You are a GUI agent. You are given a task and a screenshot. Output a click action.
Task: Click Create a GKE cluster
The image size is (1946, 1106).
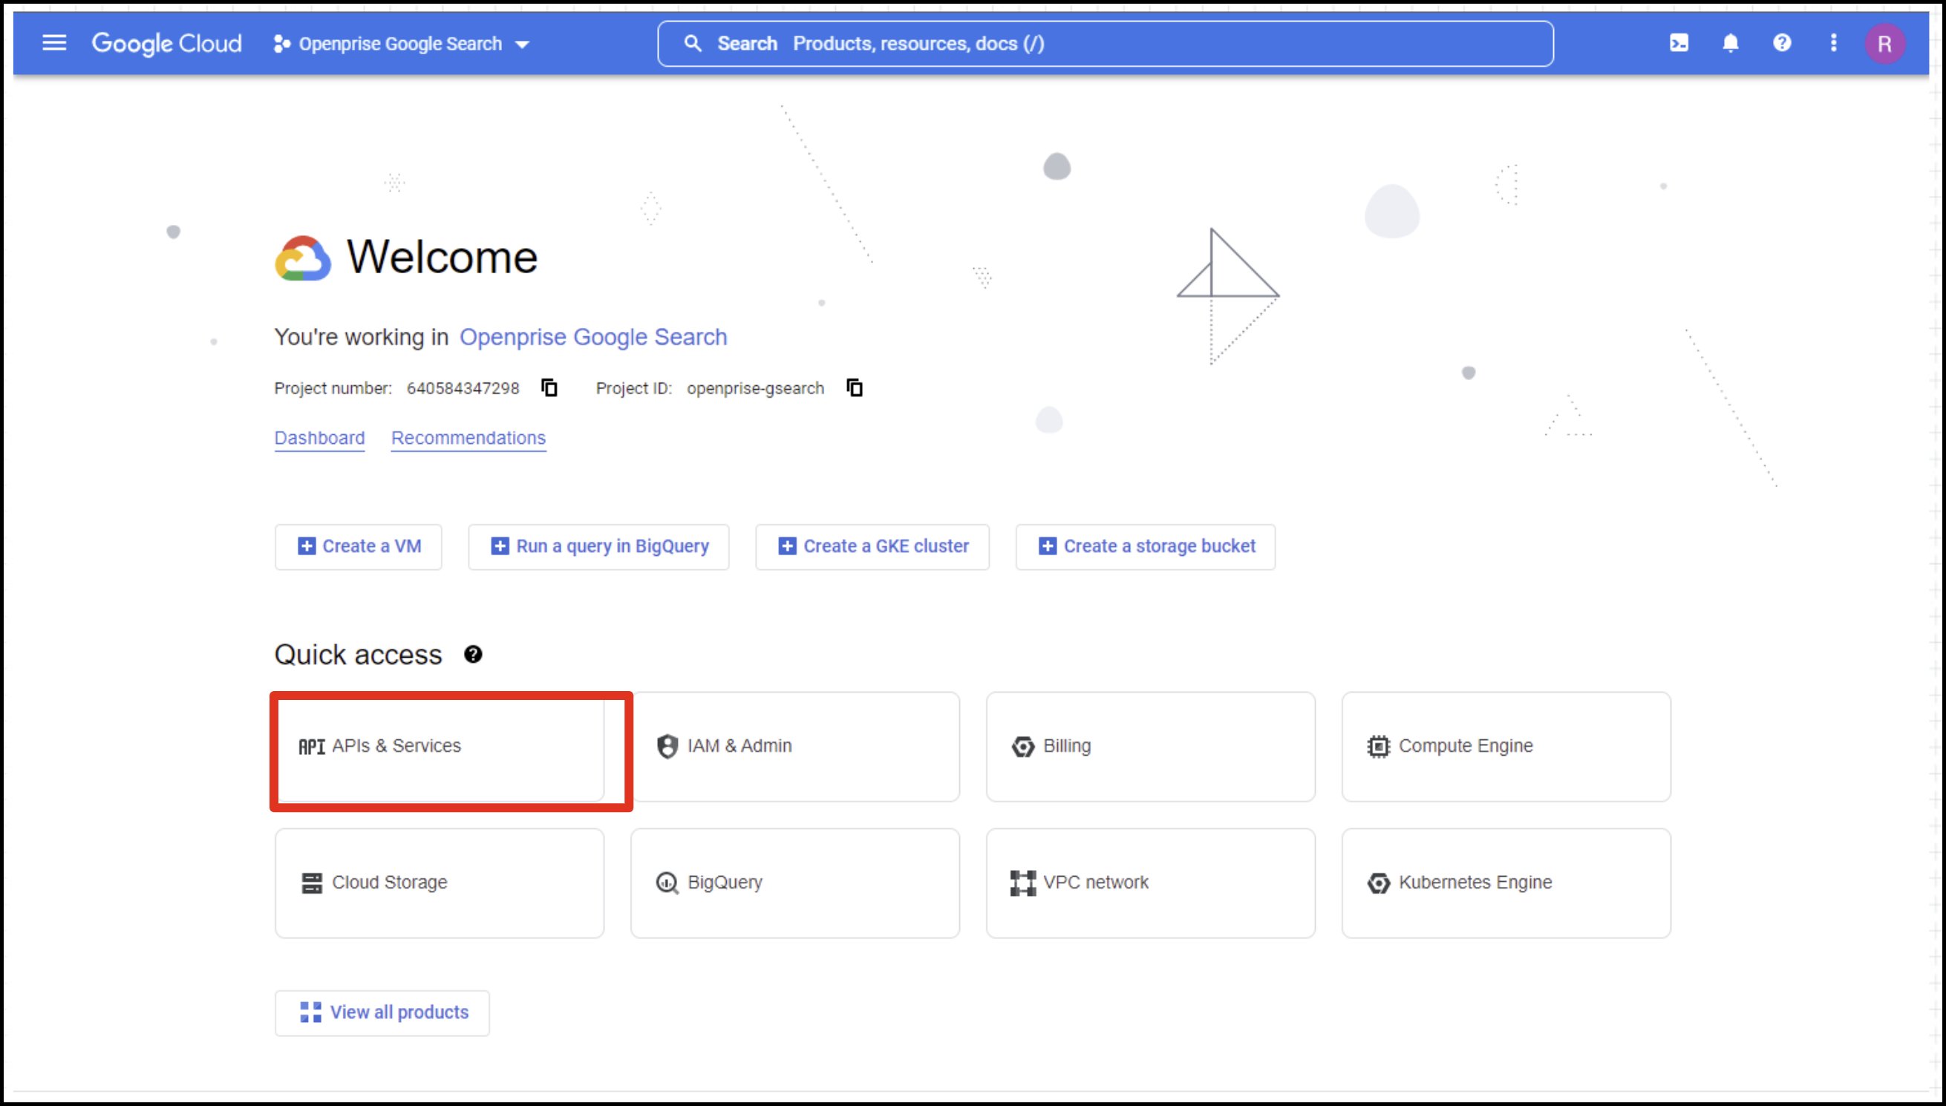[872, 546]
